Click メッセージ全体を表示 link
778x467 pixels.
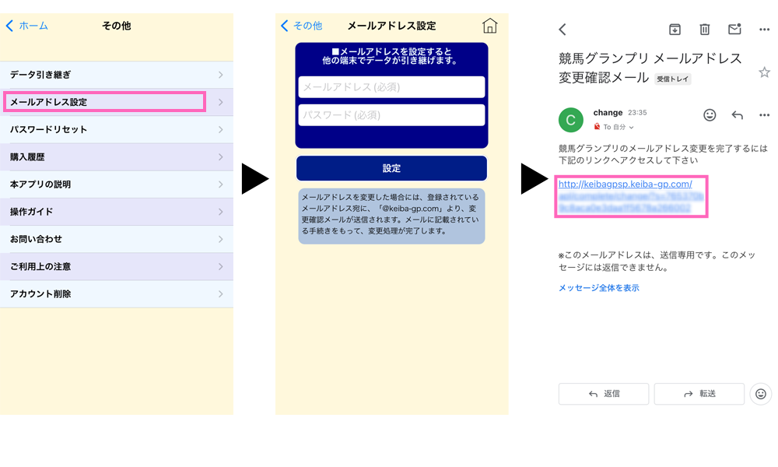(598, 288)
